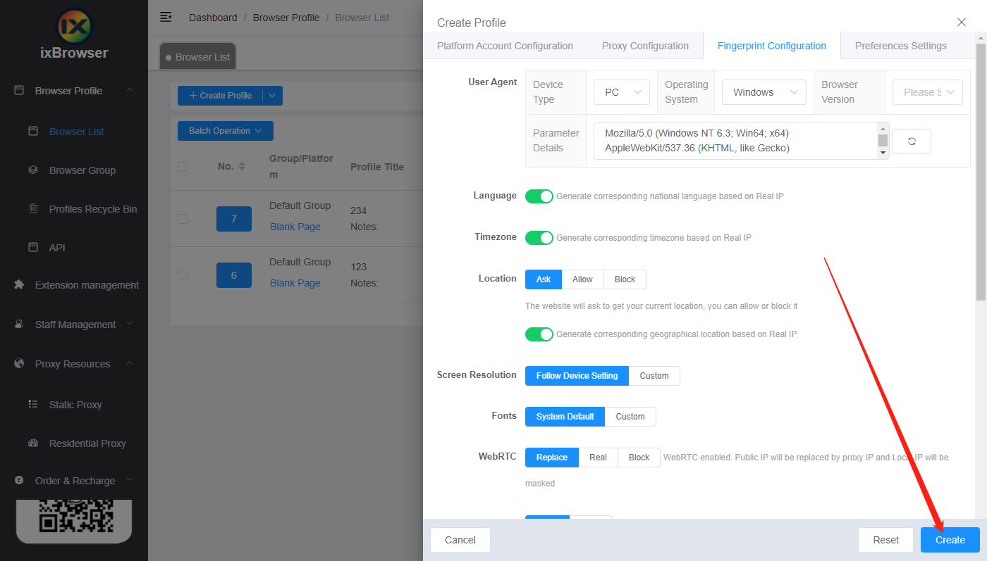Disable the Timezone Real IP toggle

tap(539, 238)
